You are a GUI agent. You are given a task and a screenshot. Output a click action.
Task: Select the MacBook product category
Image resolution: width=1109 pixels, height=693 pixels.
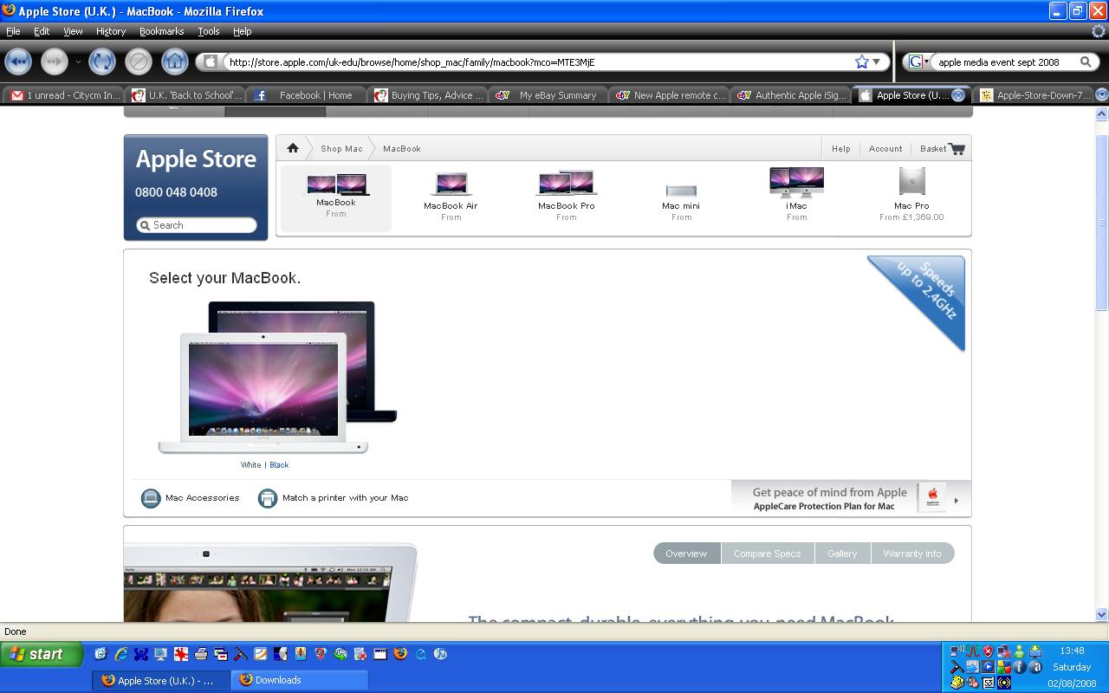pyautogui.click(x=336, y=198)
